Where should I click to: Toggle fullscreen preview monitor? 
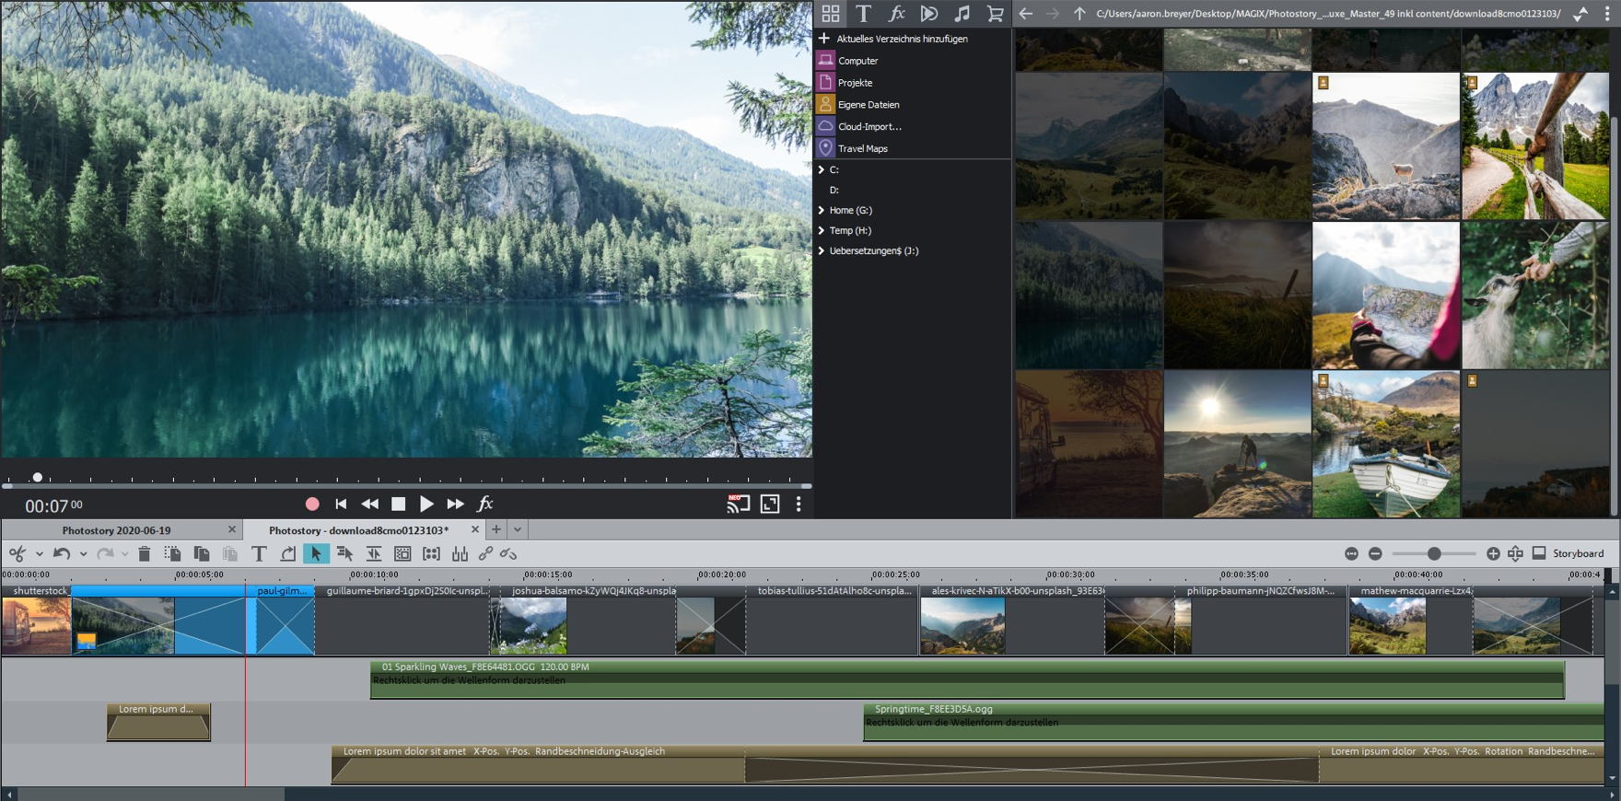pyautogui.click(x=769, y=504)
